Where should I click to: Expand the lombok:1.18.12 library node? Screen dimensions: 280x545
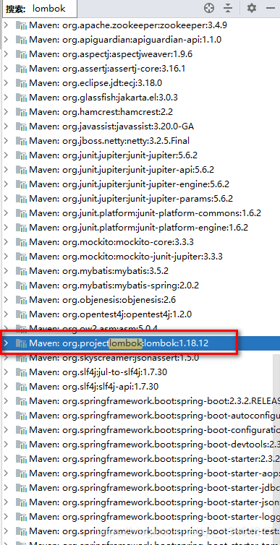pos(6,343)
